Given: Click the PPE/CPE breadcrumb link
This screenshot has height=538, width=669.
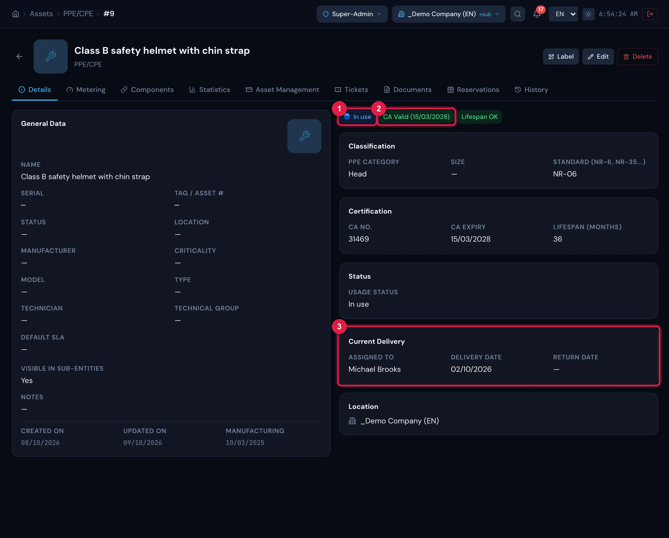Looking at the screenshot, I should [78, 14].
